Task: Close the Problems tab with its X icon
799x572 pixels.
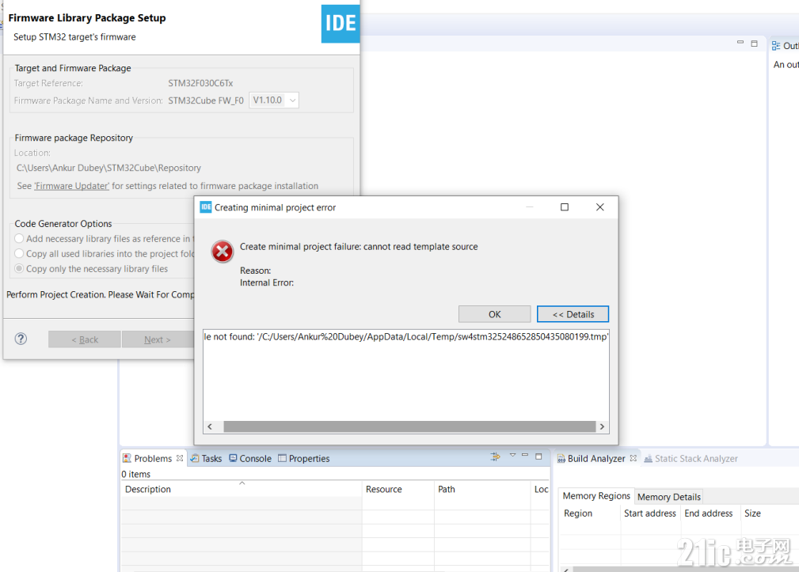Action: pos(180,458)
